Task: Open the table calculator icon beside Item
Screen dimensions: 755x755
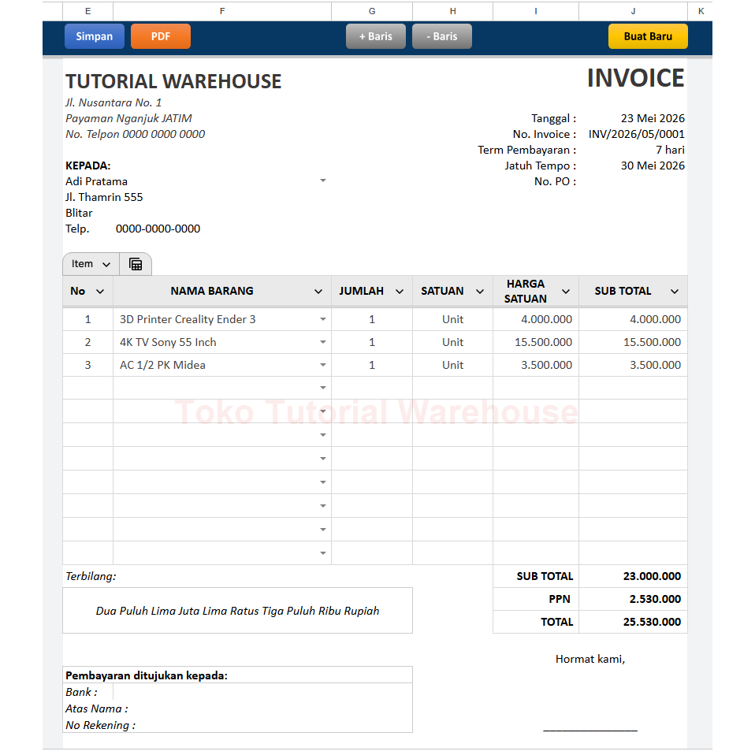Action: tap(136, 264)
